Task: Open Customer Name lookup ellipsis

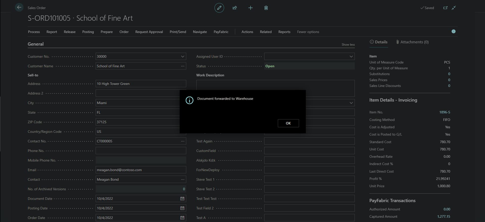Action: (x=182, y=66)
